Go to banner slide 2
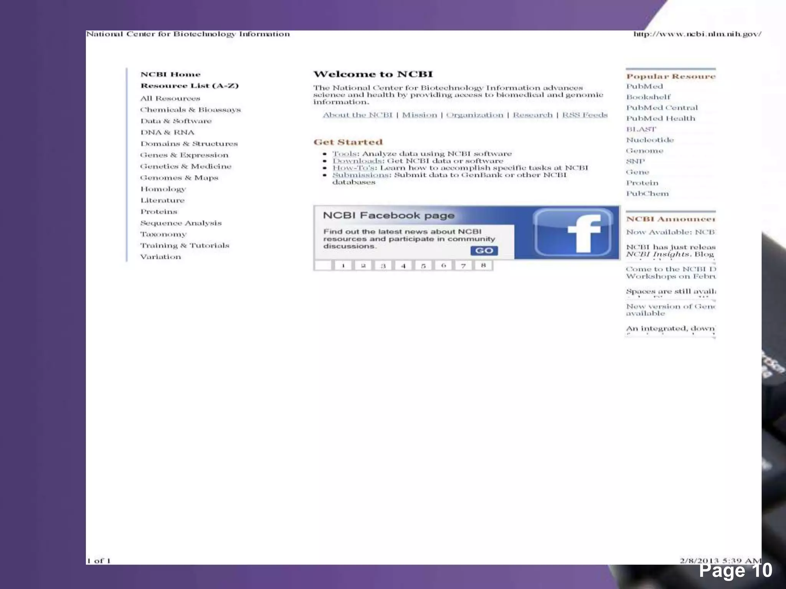 click(363, 265)
